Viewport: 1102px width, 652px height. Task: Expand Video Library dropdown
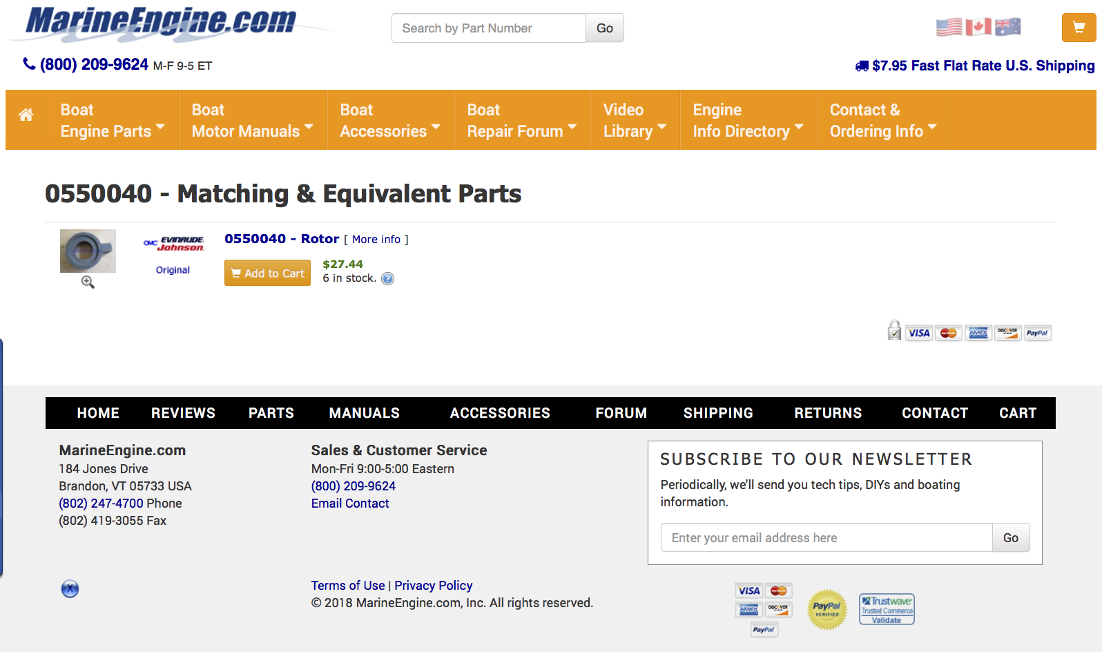coord(635,120)
